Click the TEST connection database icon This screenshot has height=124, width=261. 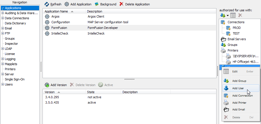click(228, 33)
